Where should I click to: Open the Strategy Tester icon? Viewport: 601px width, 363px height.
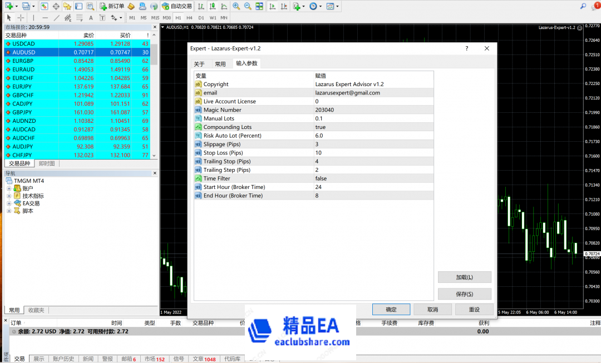91,6
